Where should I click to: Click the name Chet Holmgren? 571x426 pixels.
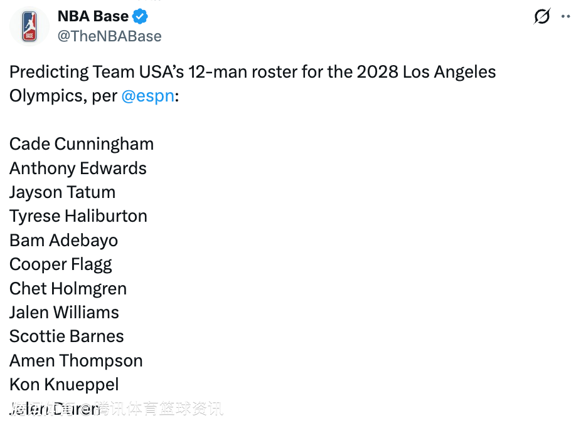click(68, 289)
